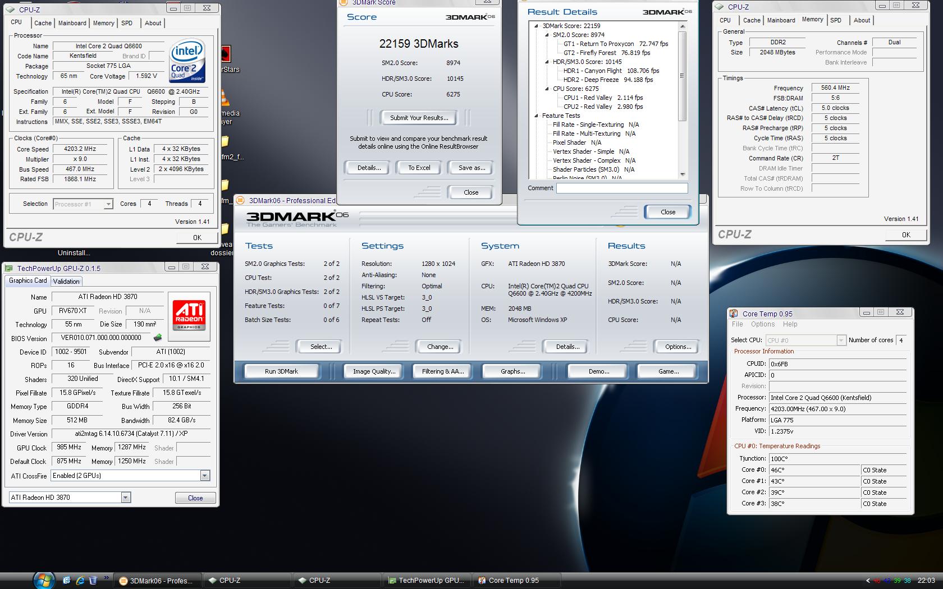This screenshot has height=589, width=943.
Task: Click the Number of cores field
Action: (901, 340)
